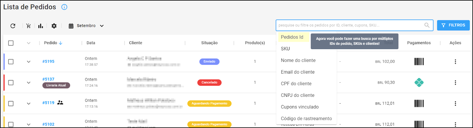Click the barcode payment icon for order #5119

(x=419, y=103)
